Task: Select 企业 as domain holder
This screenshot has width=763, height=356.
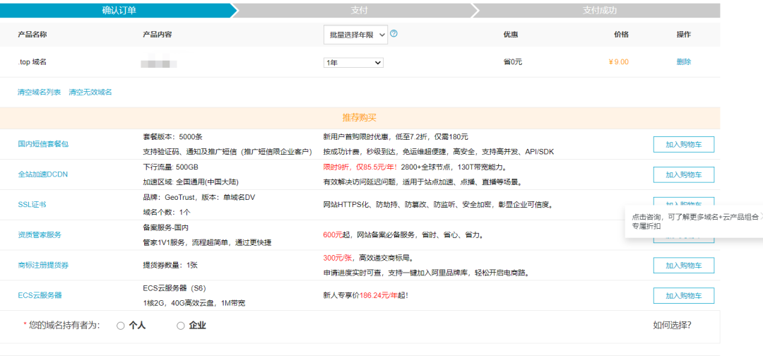Action: click(181, 326)
